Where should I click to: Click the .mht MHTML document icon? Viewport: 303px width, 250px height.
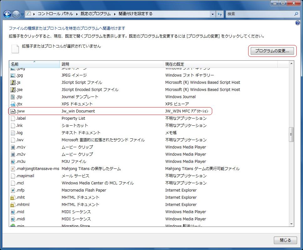pos(13,197)
